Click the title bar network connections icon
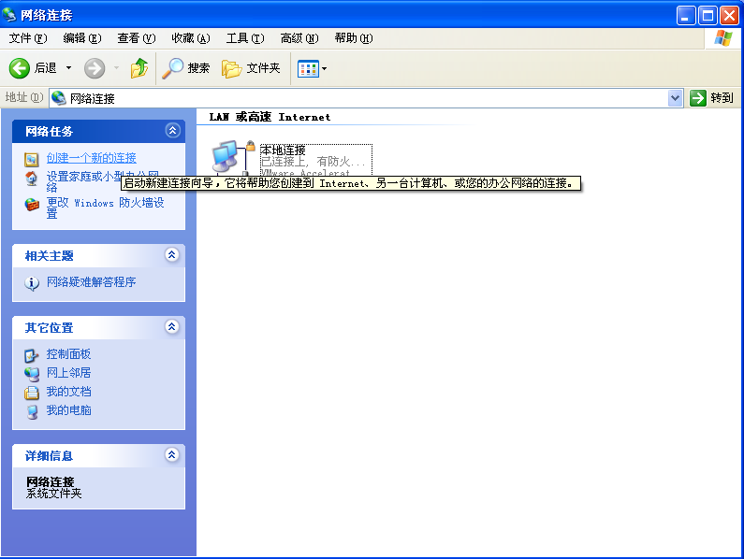Viewport: 744px width, 559px height. pyautogui.click(x=9, y=15)
